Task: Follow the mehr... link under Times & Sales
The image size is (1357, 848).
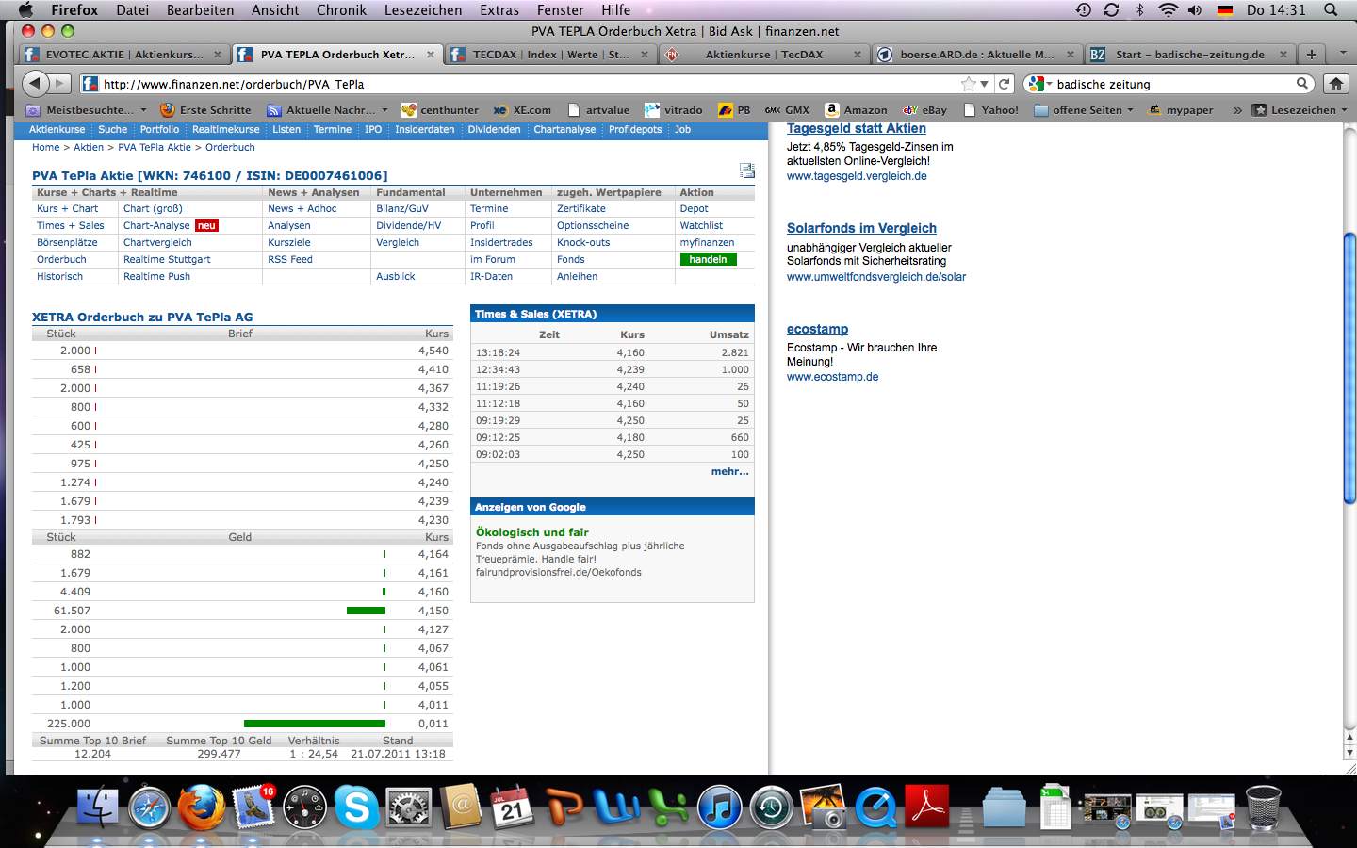Action: [729, 471]
